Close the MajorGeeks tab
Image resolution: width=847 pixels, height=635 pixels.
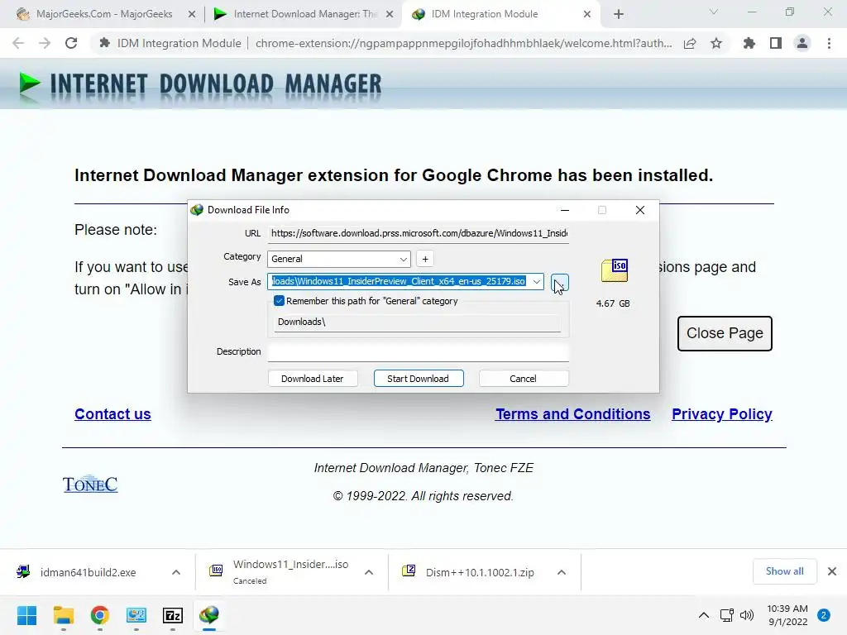[x=192, y=15]
